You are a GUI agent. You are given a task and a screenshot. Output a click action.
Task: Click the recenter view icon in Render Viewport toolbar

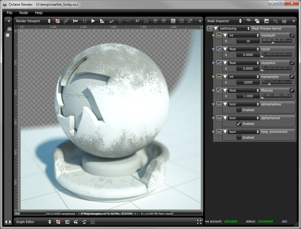pyautogui.click(x=58, y=21)
